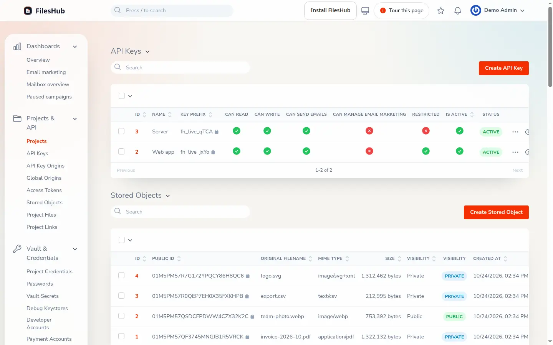This screenshot has height=345, width=553.
Task: Open the Stored Objects heading dropdown
Action: (x=168, y=196)
